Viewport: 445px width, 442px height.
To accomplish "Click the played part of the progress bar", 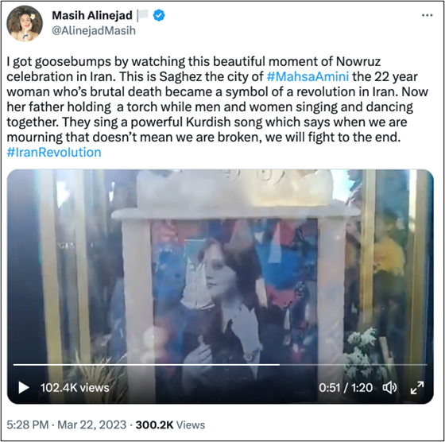I will point(146,365).
